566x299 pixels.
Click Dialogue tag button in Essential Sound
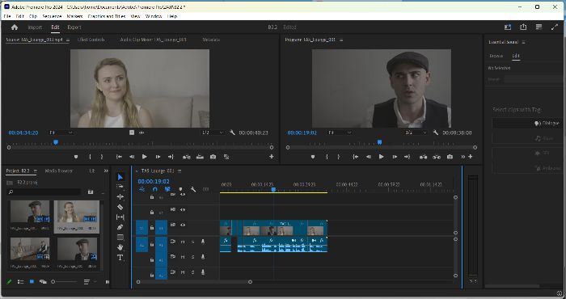(527, 123)
